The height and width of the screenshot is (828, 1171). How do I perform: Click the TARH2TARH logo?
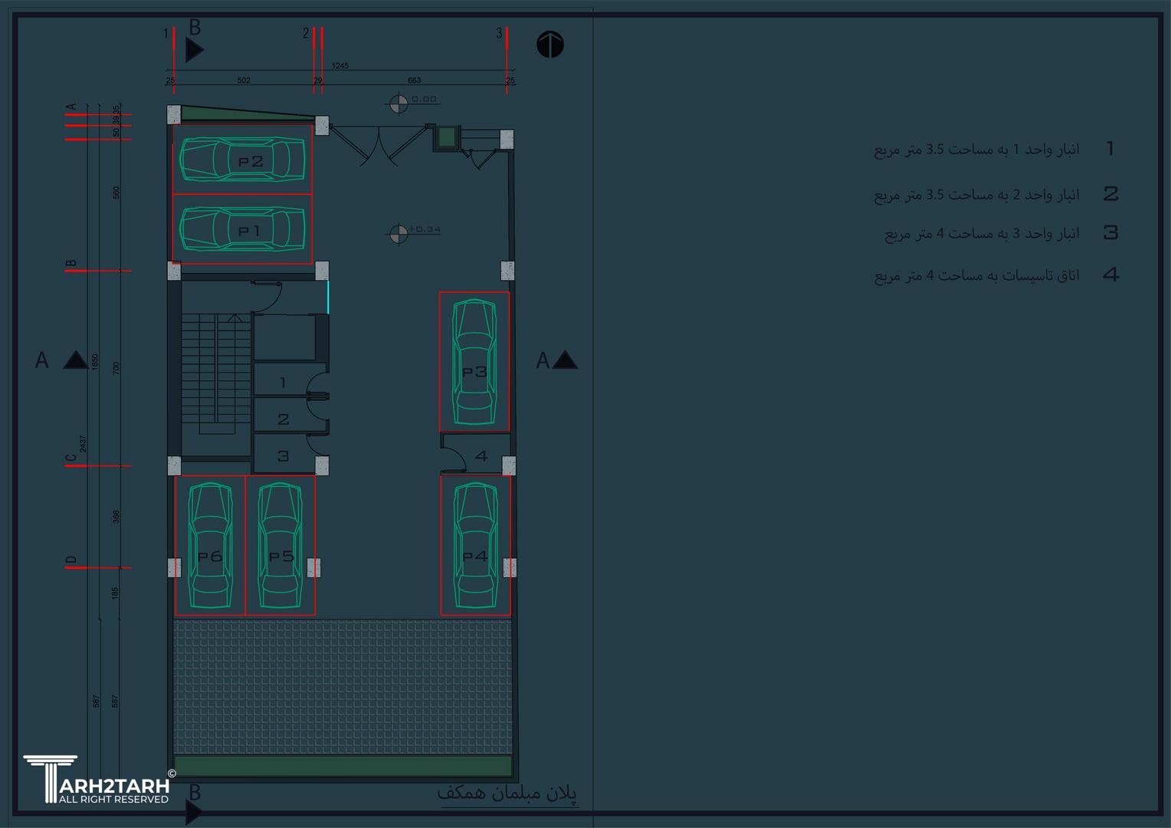(x=96, y=780)
